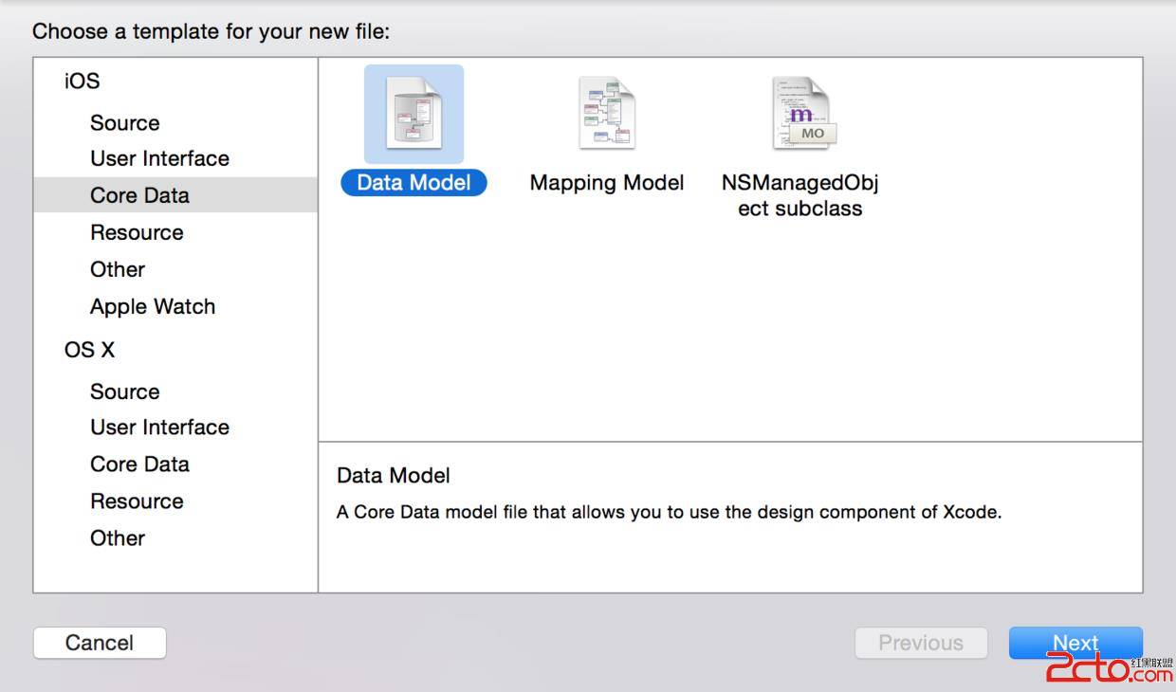Choose Resource under iOS
This screenshot has width=1176, height=692.
[137, 233]
